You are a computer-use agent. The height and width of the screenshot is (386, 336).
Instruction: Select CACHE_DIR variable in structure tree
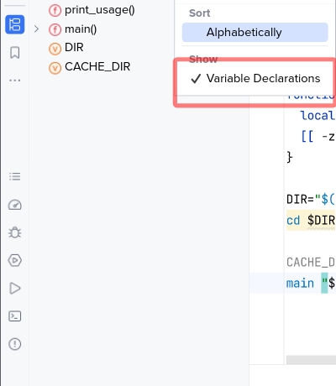click(97, 66)
